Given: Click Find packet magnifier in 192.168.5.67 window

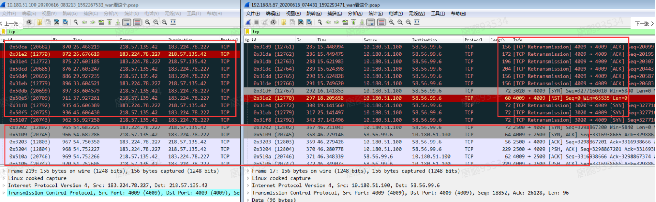Looking at the screenshot, I should (x=320, y=22).
